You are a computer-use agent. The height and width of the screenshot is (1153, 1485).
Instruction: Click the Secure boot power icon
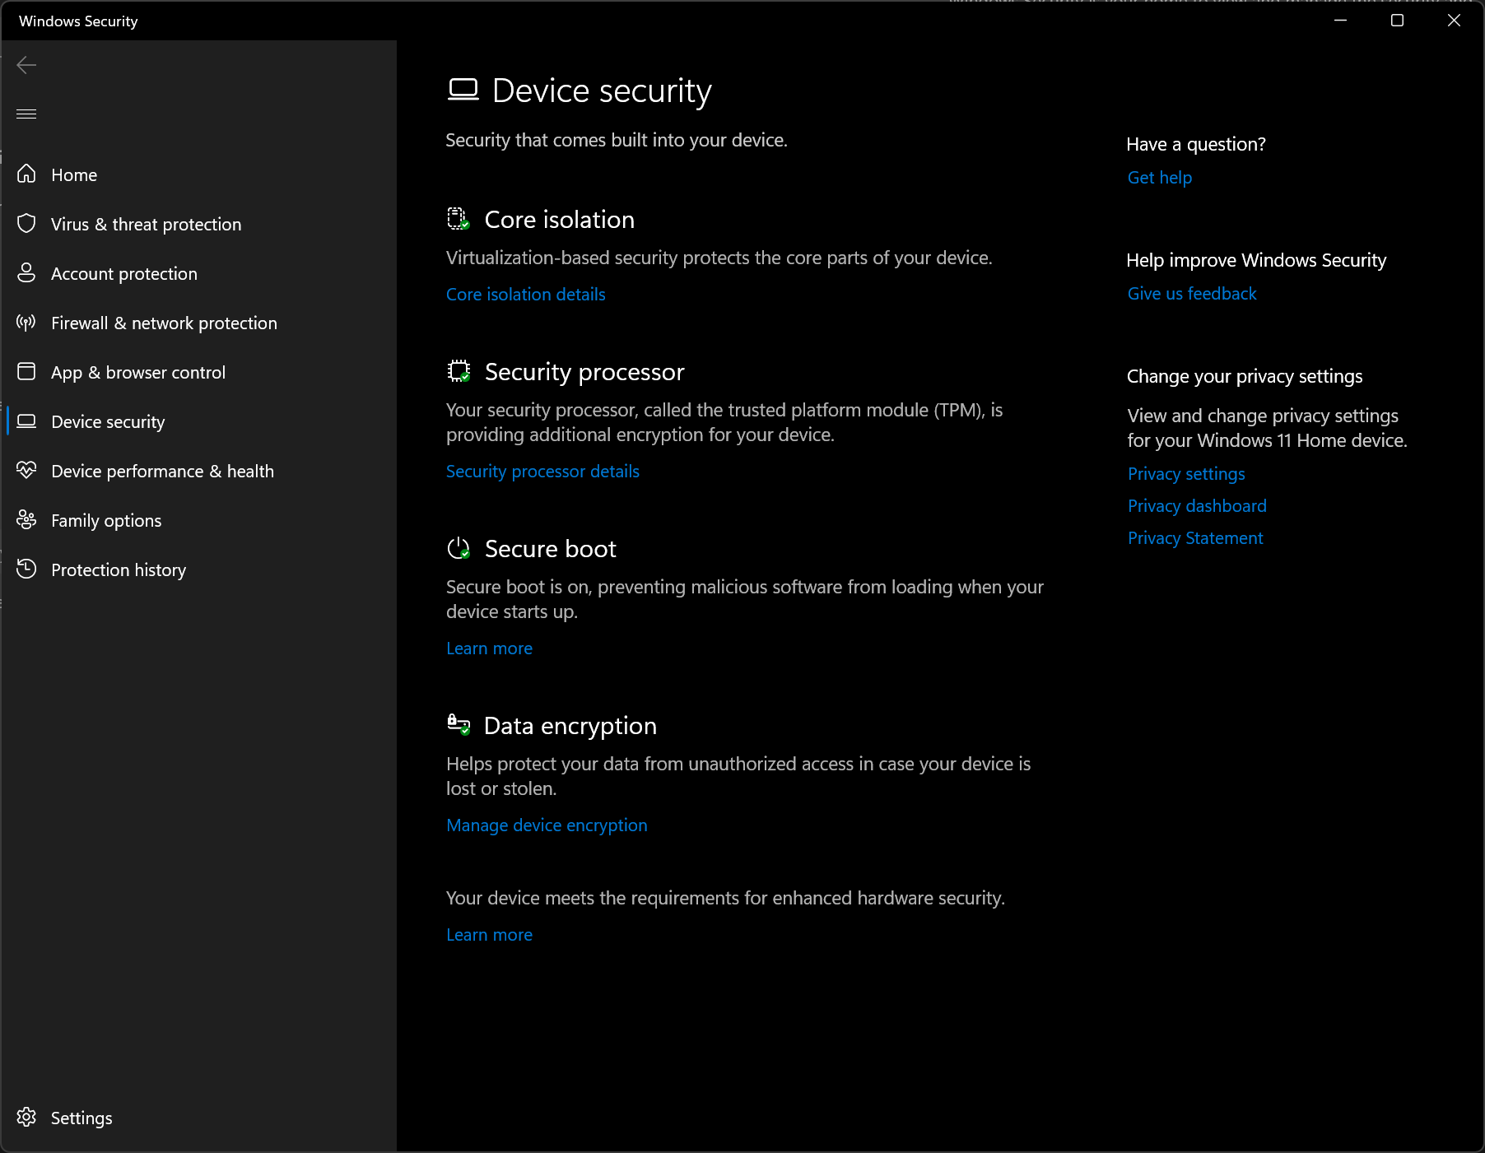point(459,548)
